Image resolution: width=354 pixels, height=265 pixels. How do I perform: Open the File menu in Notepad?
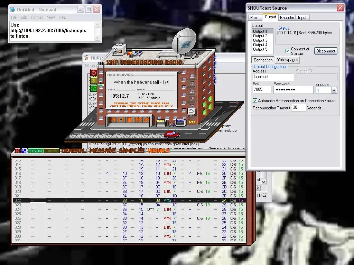14,17
